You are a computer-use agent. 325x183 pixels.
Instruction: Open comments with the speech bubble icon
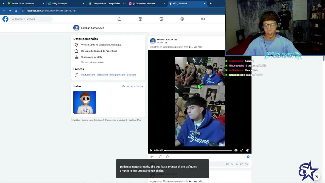(160, 157)
